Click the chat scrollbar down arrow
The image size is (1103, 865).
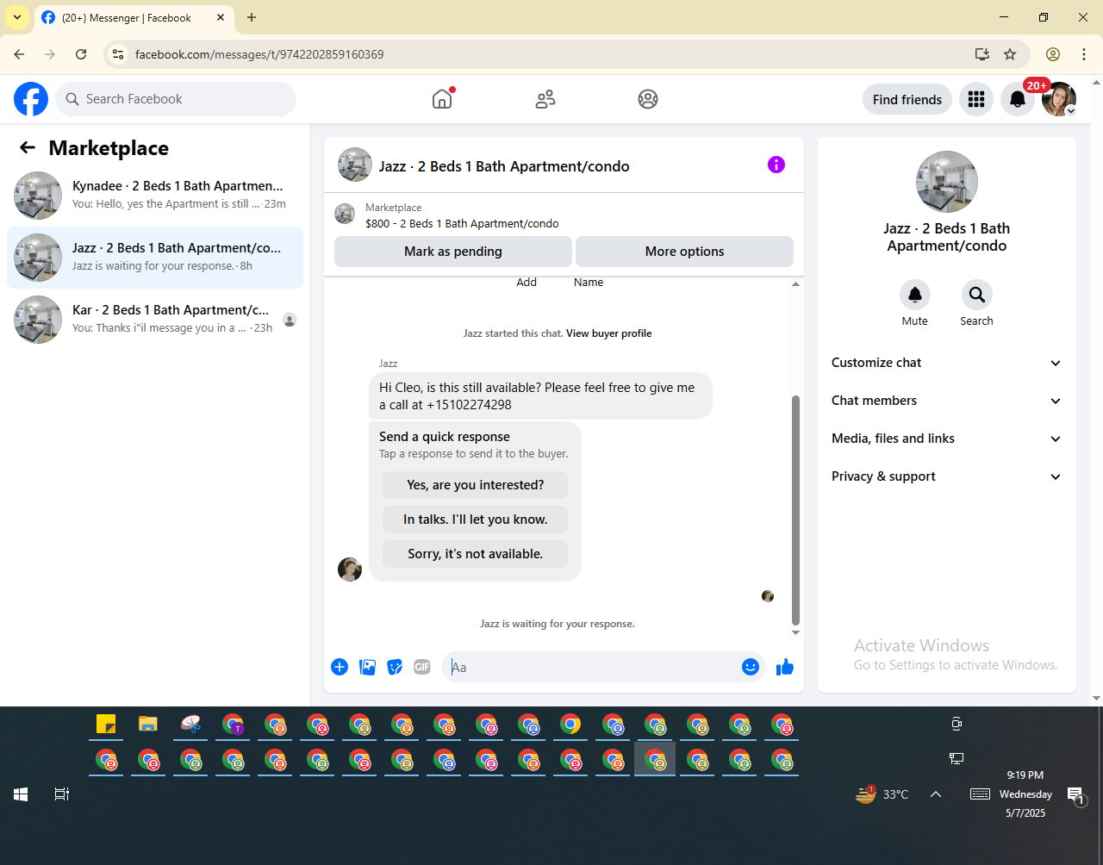[x=795, y=633]
